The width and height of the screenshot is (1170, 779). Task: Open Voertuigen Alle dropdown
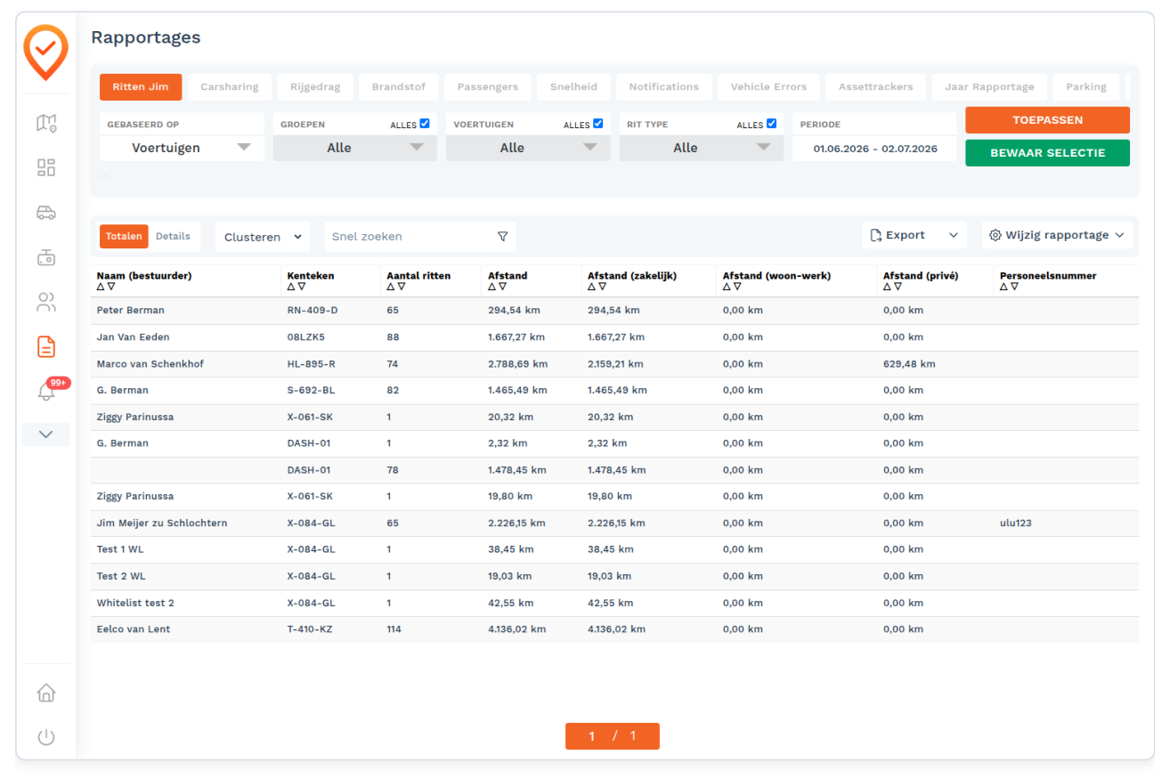coord(528,148)
